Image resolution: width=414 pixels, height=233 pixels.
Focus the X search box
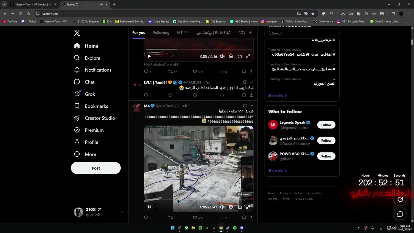coord(302,33)
